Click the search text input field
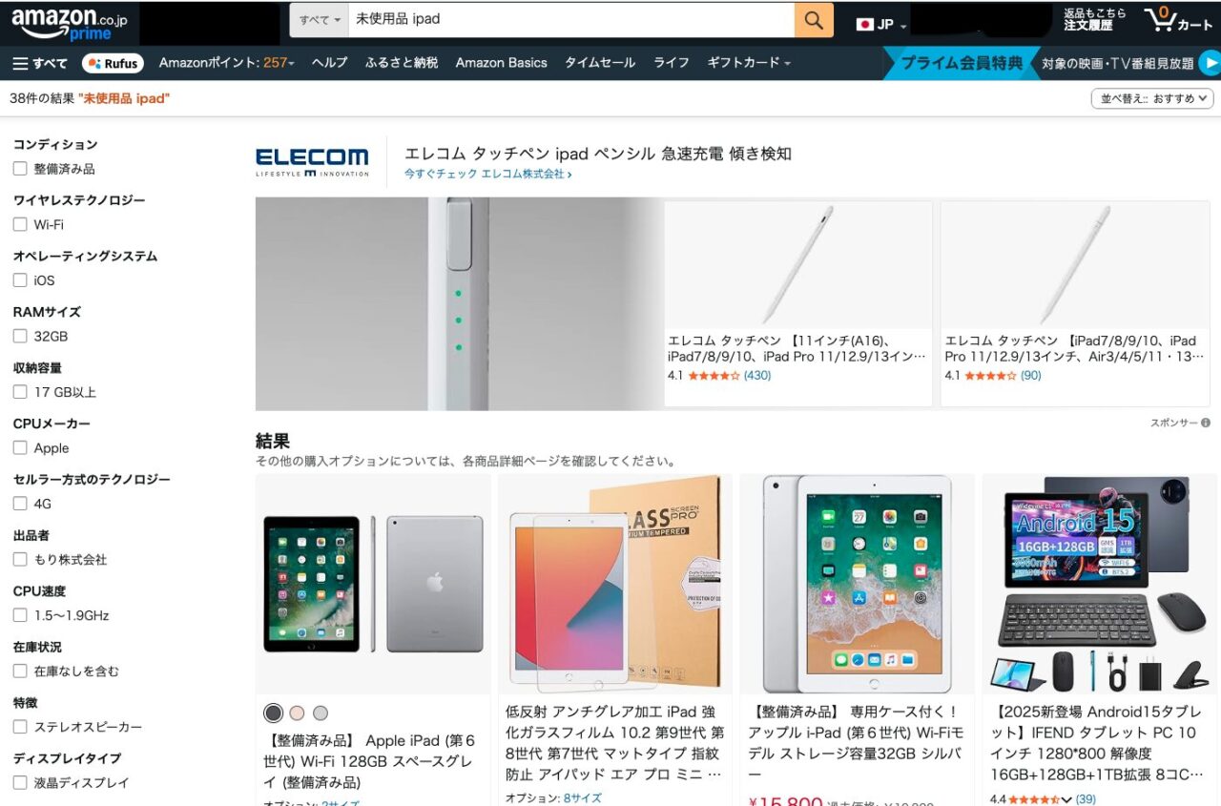Viewport: 1221px width, 806px height. (x=571, y=20)
